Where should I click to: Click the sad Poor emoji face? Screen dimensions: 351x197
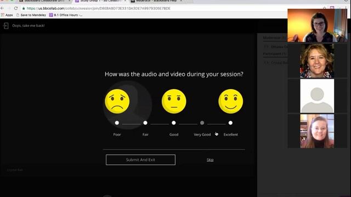[x=117, y=101]
